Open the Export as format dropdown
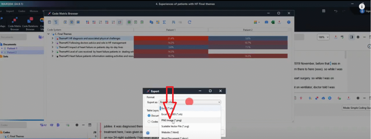This screenshot has width=371, height=139. tap(190, 102)
